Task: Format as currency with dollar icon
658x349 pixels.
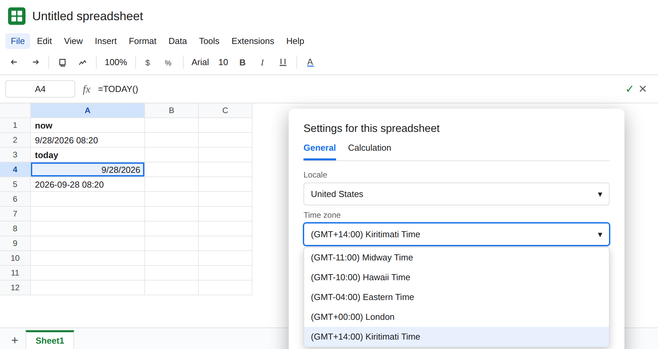Action: tap(147, 63)
